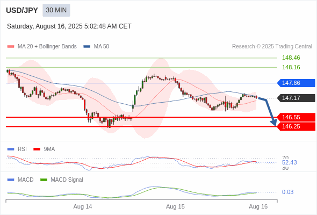Screen dimensions: 317x215
Task: Click the Research Trading Central copyright text
Action: tap(272, 47)
